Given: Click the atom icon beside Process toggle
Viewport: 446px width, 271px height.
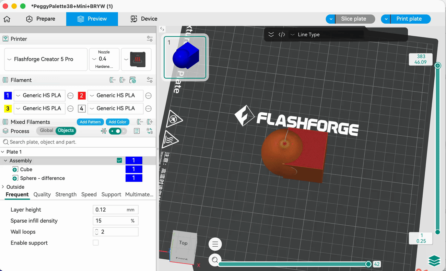Looking at the screenshot, I should 104,131.
